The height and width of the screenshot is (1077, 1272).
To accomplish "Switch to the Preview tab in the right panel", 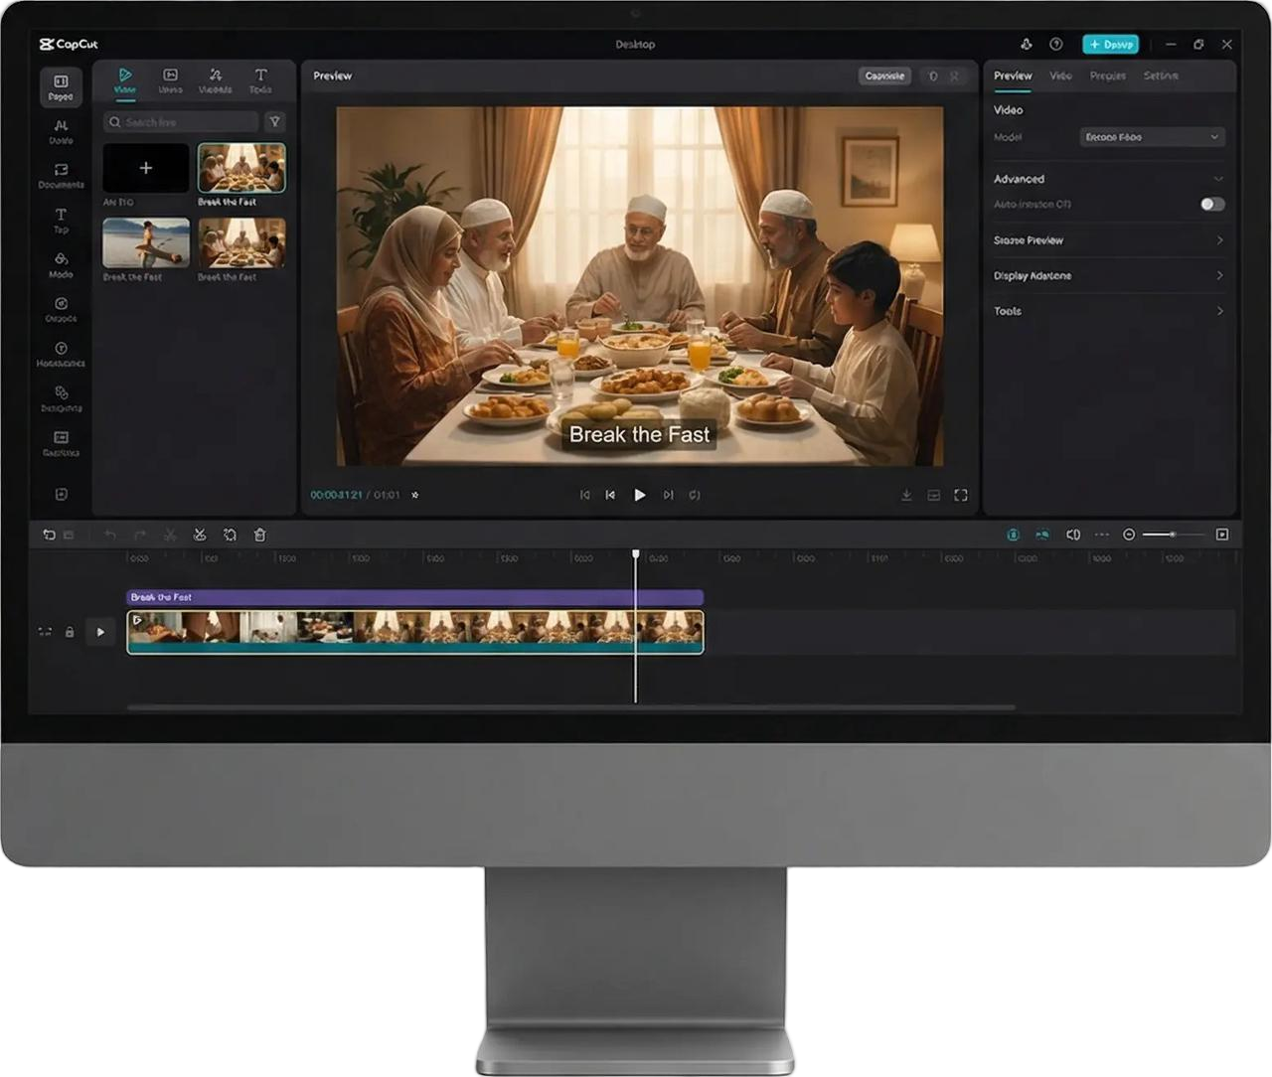I will pyautogui.click(x=1013, y=76).
